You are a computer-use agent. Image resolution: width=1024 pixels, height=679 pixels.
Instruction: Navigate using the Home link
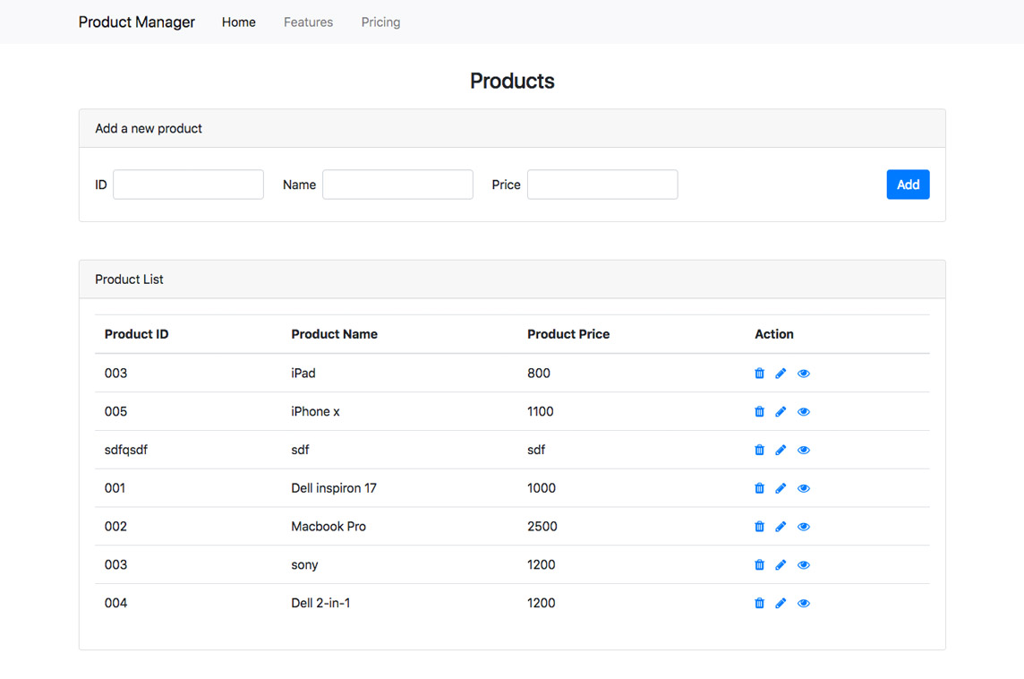click(x=238, y=21)
